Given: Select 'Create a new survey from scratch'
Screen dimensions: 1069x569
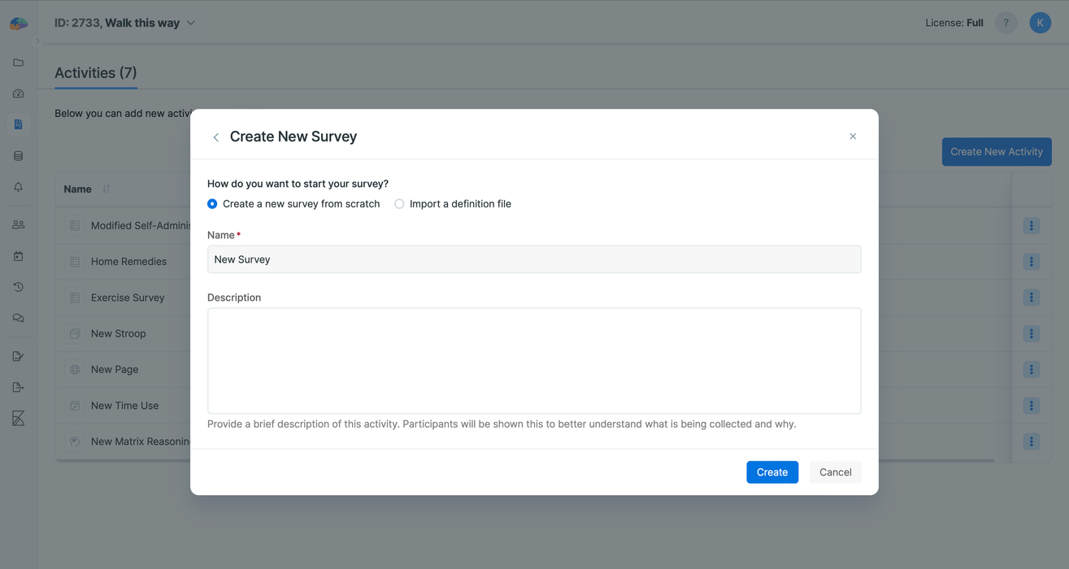Looking at the screenshot, I should [x=211, y=203].
